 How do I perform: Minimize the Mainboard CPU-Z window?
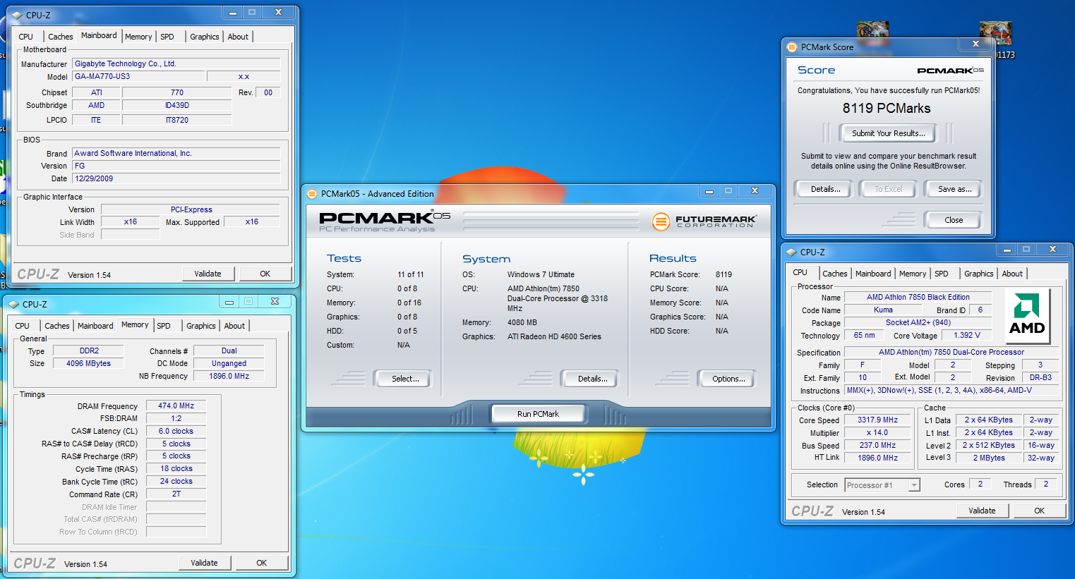click(x=232, y=13)
